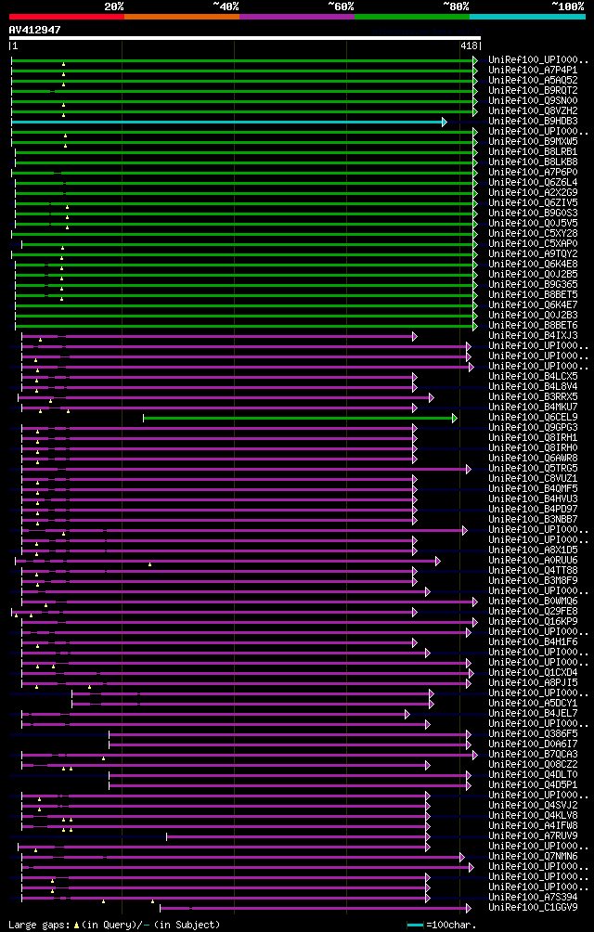Click the red 20% legend color segment

67,17
